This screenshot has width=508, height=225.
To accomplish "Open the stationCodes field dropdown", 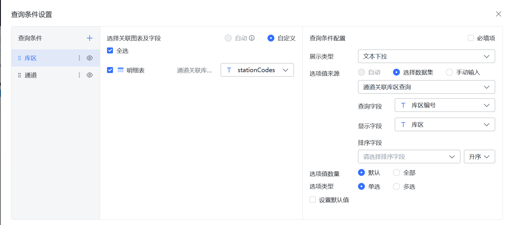I will click(x=257, y=70).
